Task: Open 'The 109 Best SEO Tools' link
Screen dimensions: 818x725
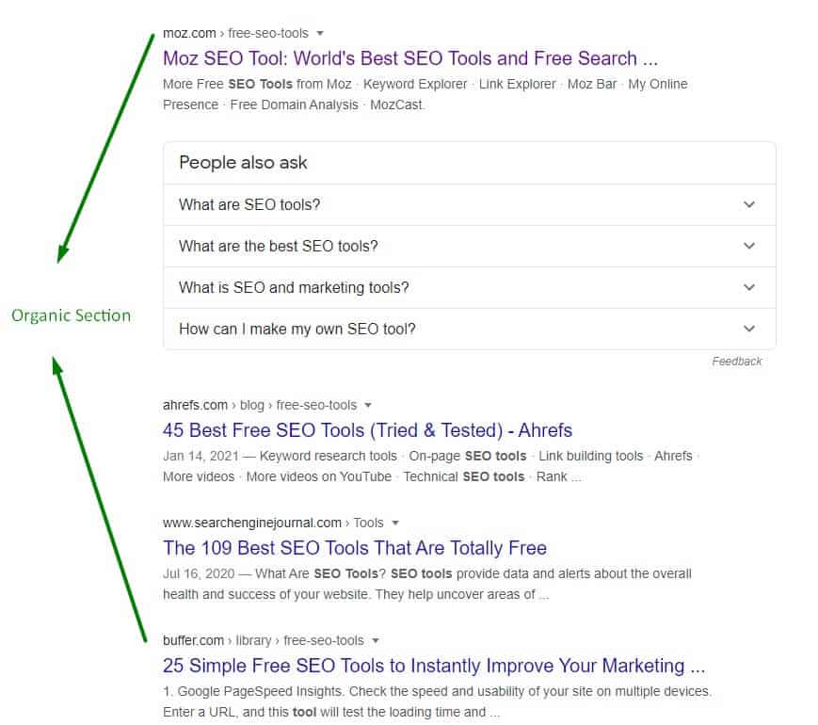Action: pyautogui.click(x=355, y=548)
